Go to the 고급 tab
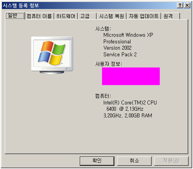Screen dimensions: 193x169 [x=87, y=16]
